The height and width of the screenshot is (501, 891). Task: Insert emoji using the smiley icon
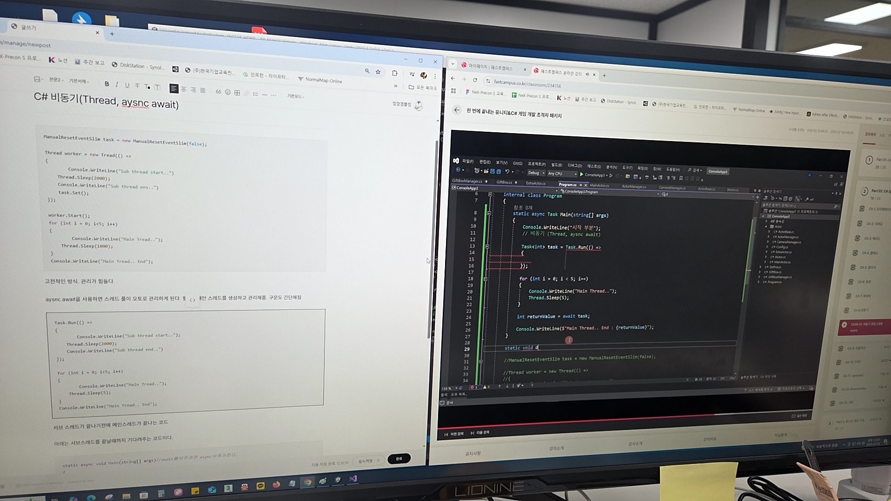click(x=227, y=92)
